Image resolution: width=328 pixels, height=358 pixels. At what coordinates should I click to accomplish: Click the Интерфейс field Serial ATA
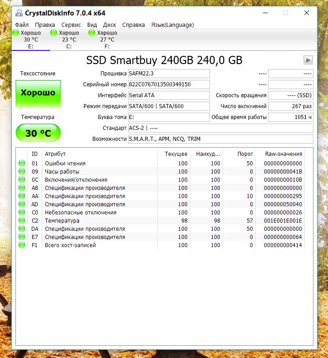pyautogui.click(x=169, y=95)
